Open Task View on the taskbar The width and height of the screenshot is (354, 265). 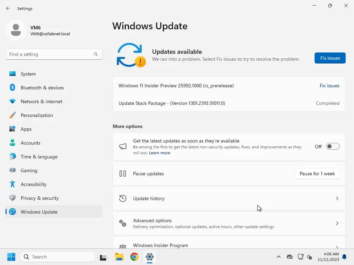[x=103, y=257]
